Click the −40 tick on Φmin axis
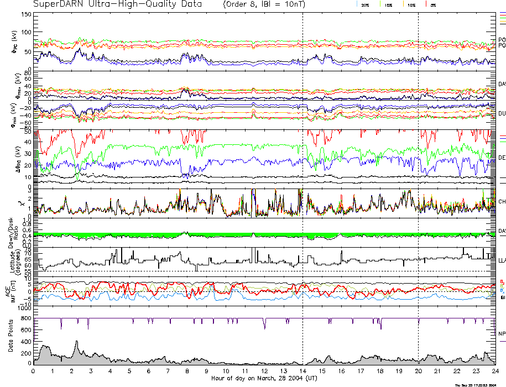Viewport: 506px width, 387px height. coord(26,116)
